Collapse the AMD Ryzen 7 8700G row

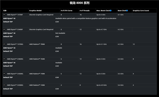tap(4, 44)
